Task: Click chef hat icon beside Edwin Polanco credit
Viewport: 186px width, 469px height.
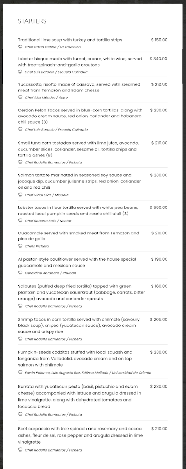Action: [20, 372]
